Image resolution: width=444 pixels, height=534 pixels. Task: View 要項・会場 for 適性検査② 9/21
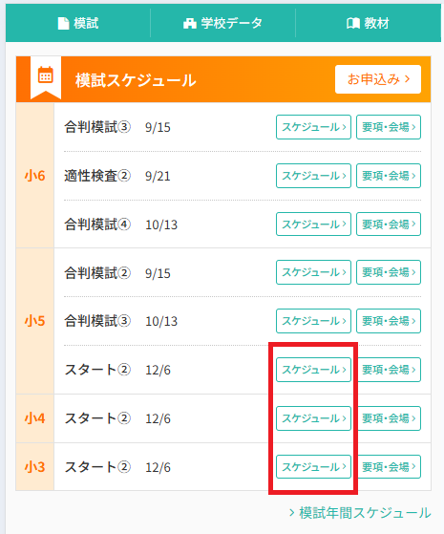tap(389, 176)
